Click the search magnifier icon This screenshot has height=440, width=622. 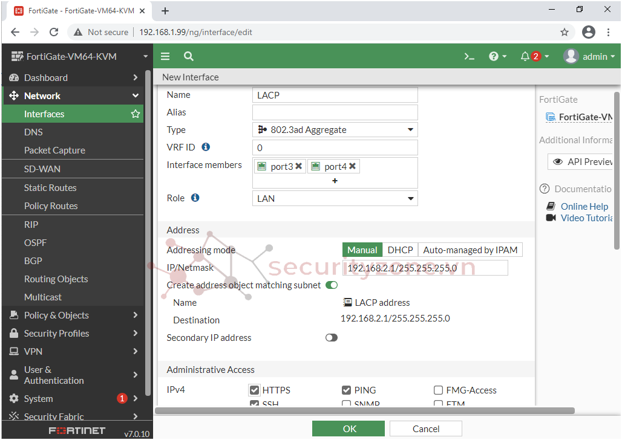pyautogui.click(x=189, y=56)
